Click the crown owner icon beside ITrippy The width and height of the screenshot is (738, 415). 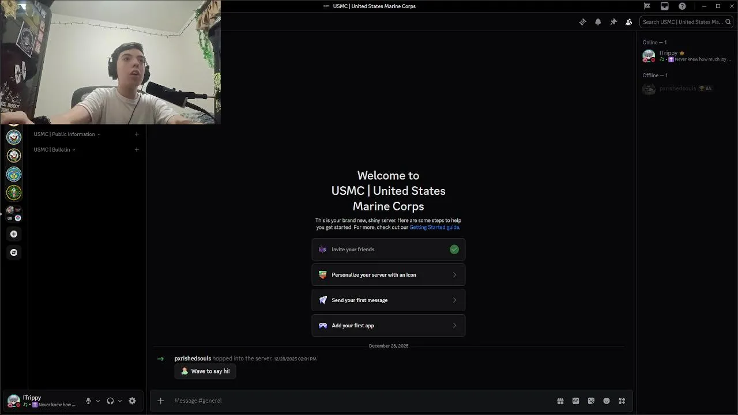pyautogui.click(x=682, y=53)
